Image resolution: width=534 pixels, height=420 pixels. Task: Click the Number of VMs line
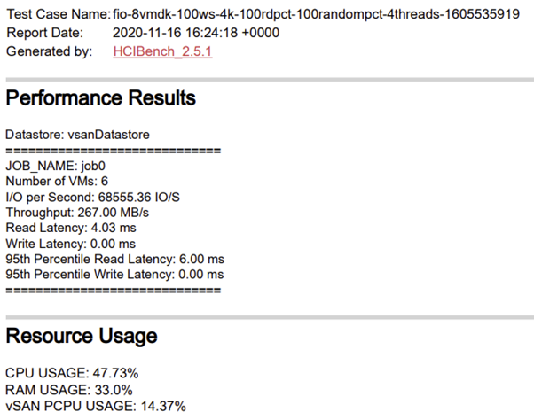pos(57,181)
